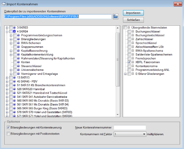Expand the 51 SKR 51 Kfz Branchenkontenrahmen node
The height and width of the screenshot is (149, 184).
click(x=7, y=86)
